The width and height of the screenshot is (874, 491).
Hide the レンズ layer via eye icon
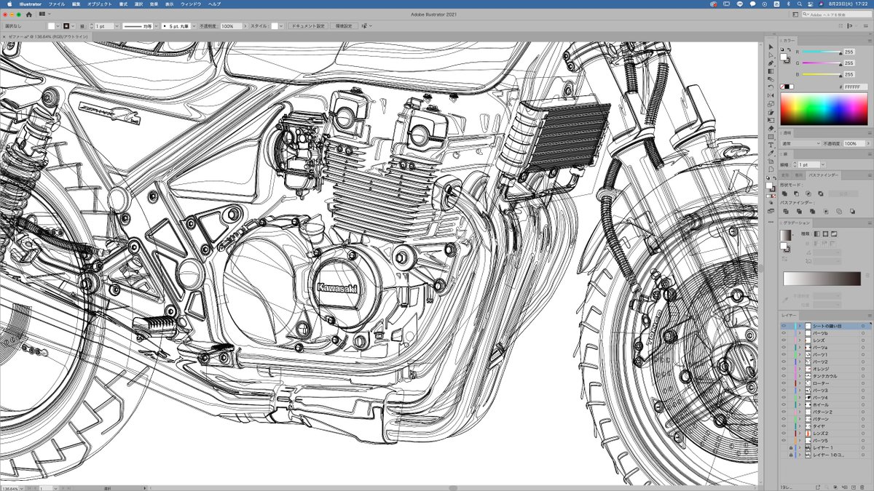[x=784, y=340]
